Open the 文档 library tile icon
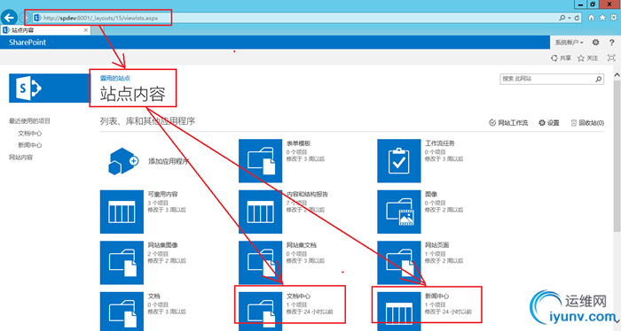The width and height of the screenshot is (621, 331). [122, 312]
